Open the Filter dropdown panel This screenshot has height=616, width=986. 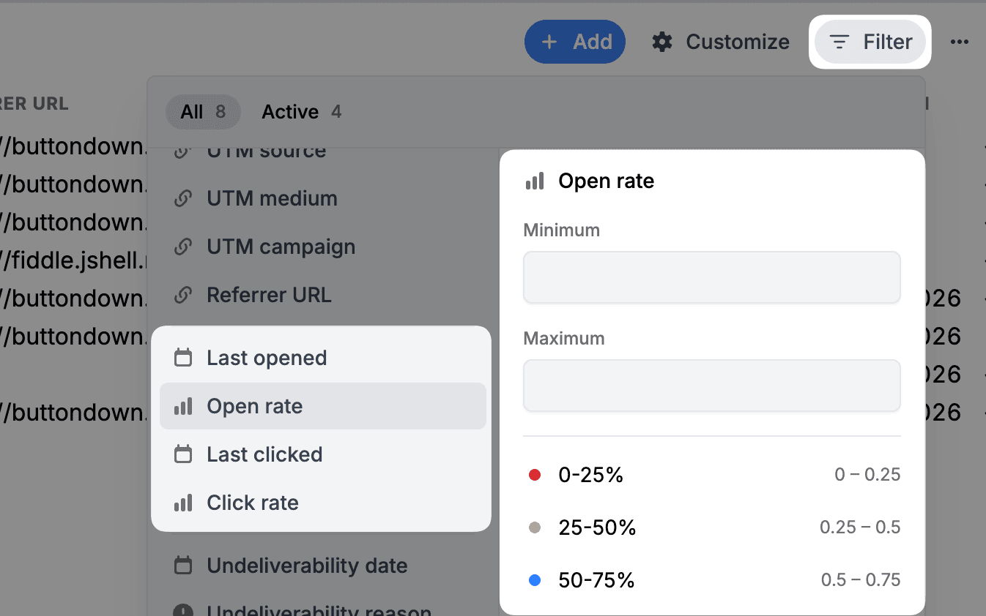coord(870,42)
